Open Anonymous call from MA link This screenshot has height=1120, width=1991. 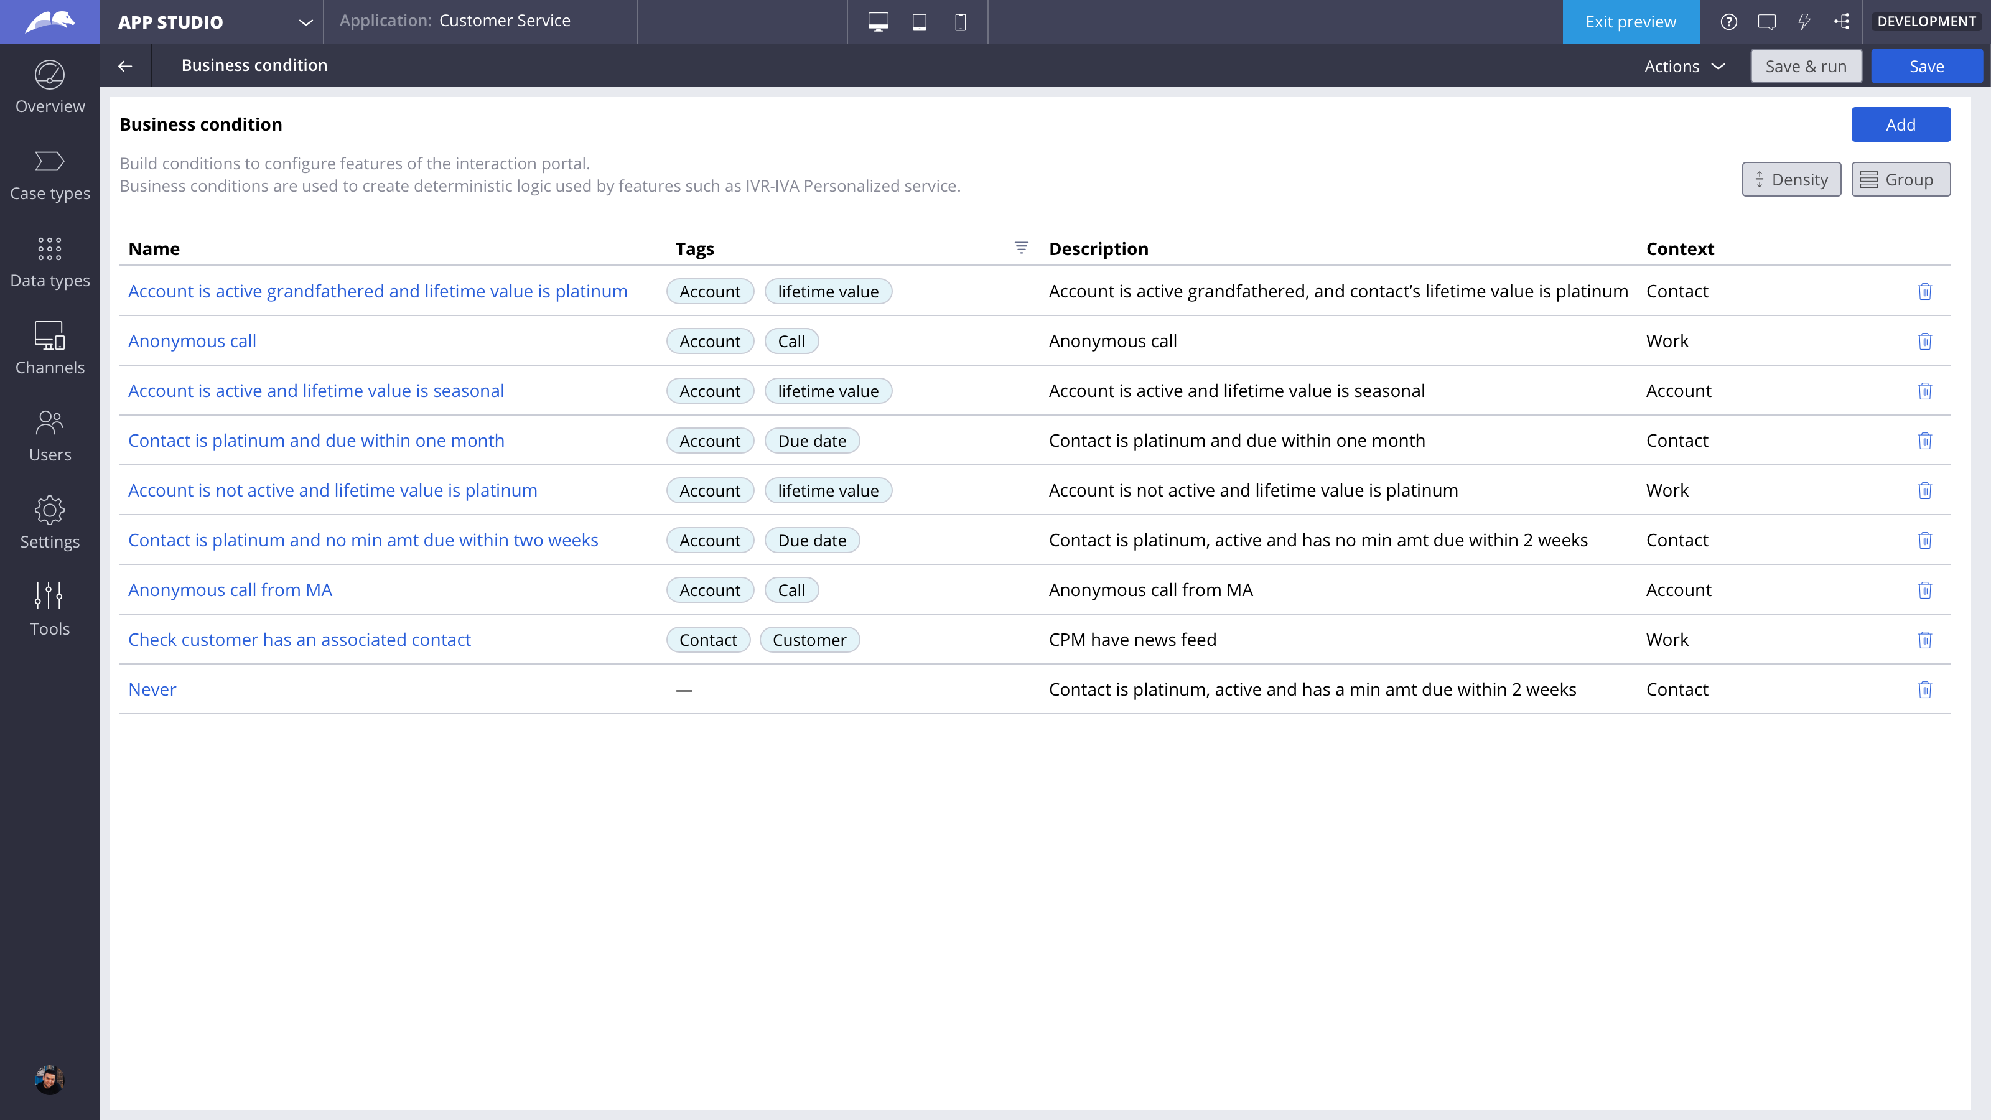tap(230, 590)
